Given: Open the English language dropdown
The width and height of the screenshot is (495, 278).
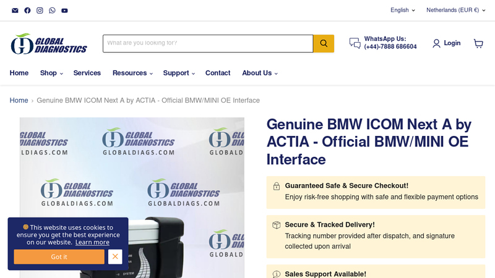Looking at the screenshot, I should pyautogui.click(x=403, y=10).
